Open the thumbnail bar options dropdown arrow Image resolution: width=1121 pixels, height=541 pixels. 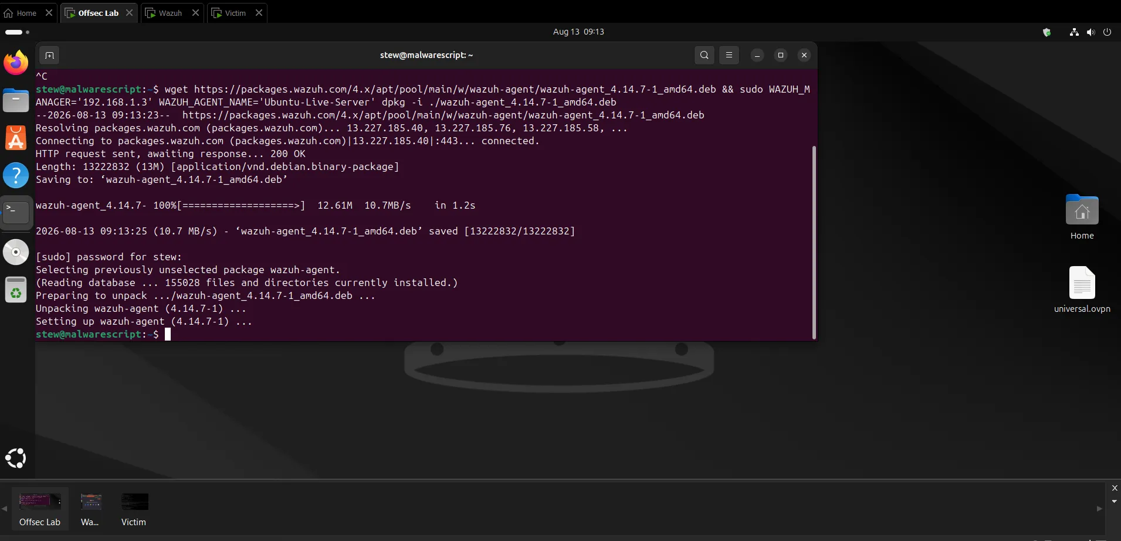(x=1115, y=502)
